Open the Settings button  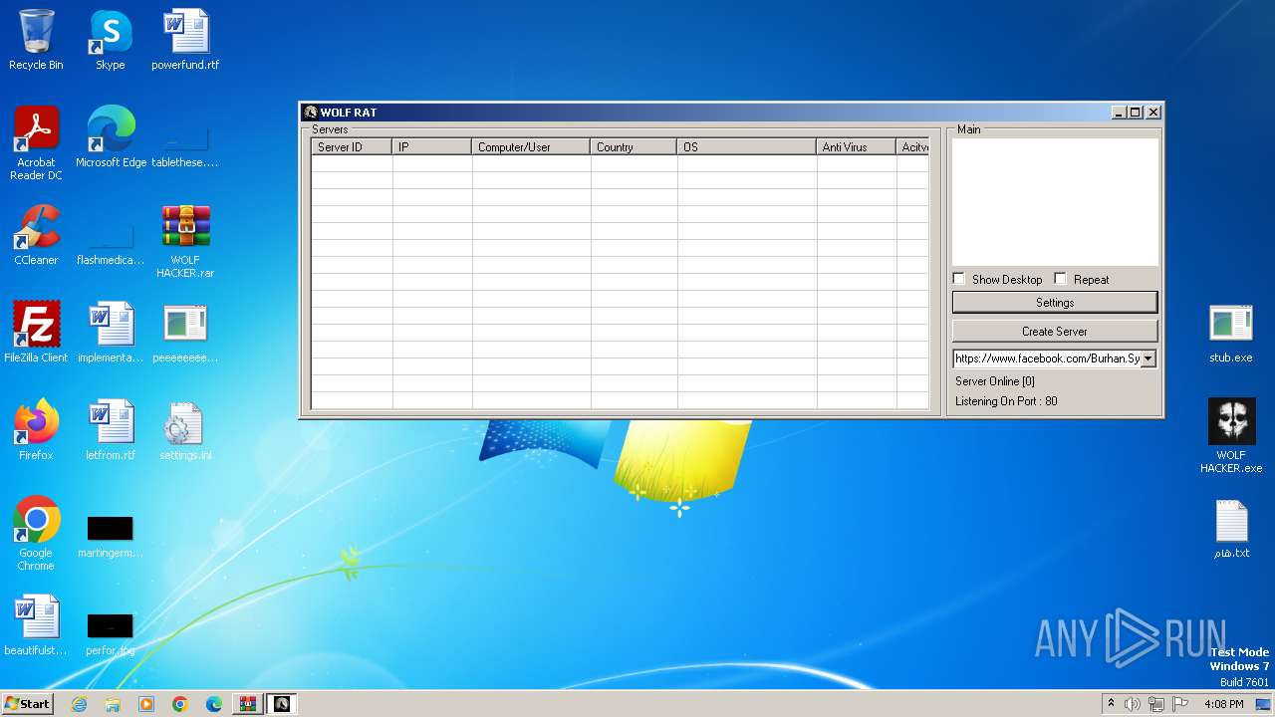[x=1055, y=302]
